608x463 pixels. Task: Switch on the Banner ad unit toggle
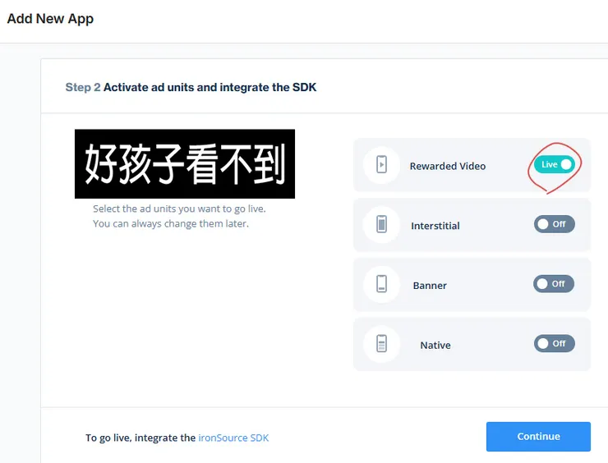coord(554,283)
